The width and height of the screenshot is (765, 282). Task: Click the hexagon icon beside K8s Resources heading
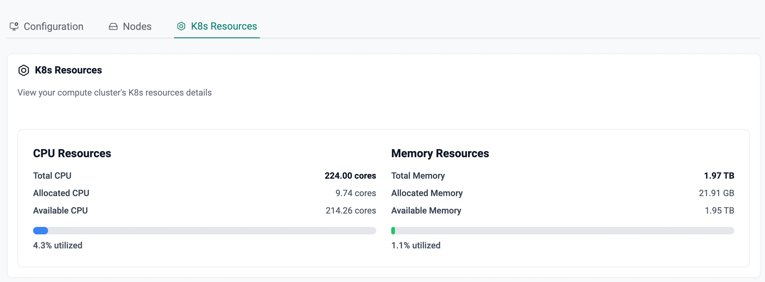coord(24,70)
